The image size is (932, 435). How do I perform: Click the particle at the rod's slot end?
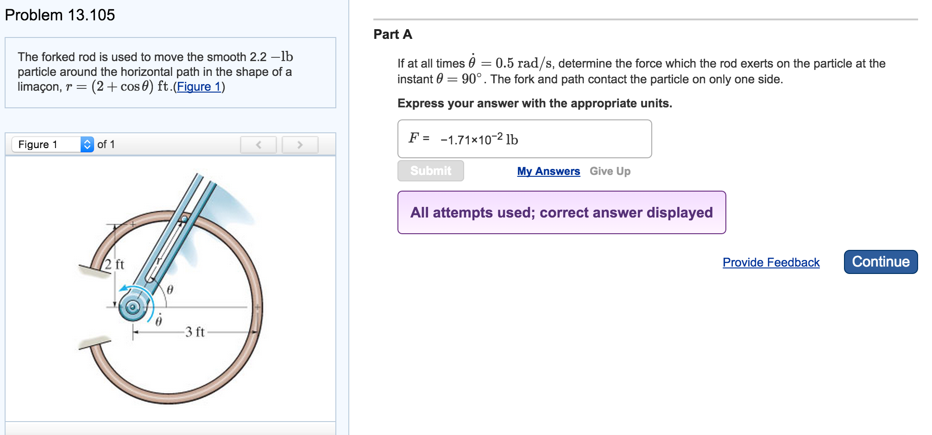[x=184, y=218]
